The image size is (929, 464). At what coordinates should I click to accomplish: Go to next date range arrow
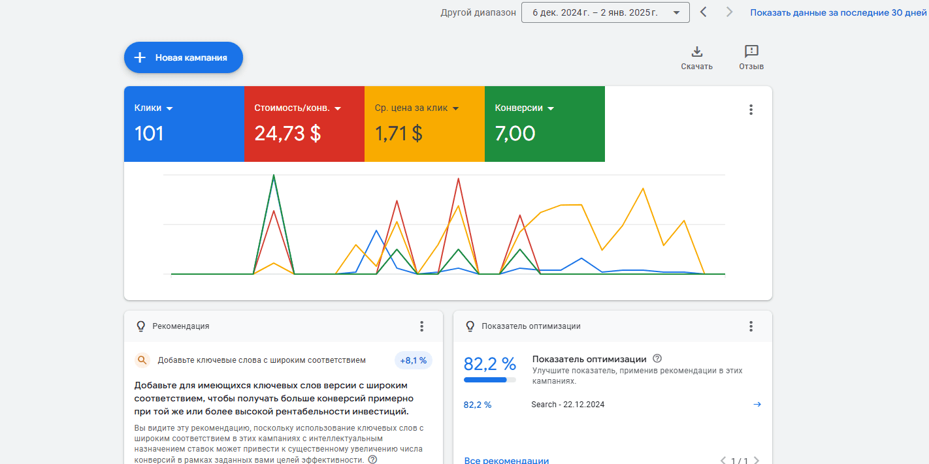pos(730,12)
